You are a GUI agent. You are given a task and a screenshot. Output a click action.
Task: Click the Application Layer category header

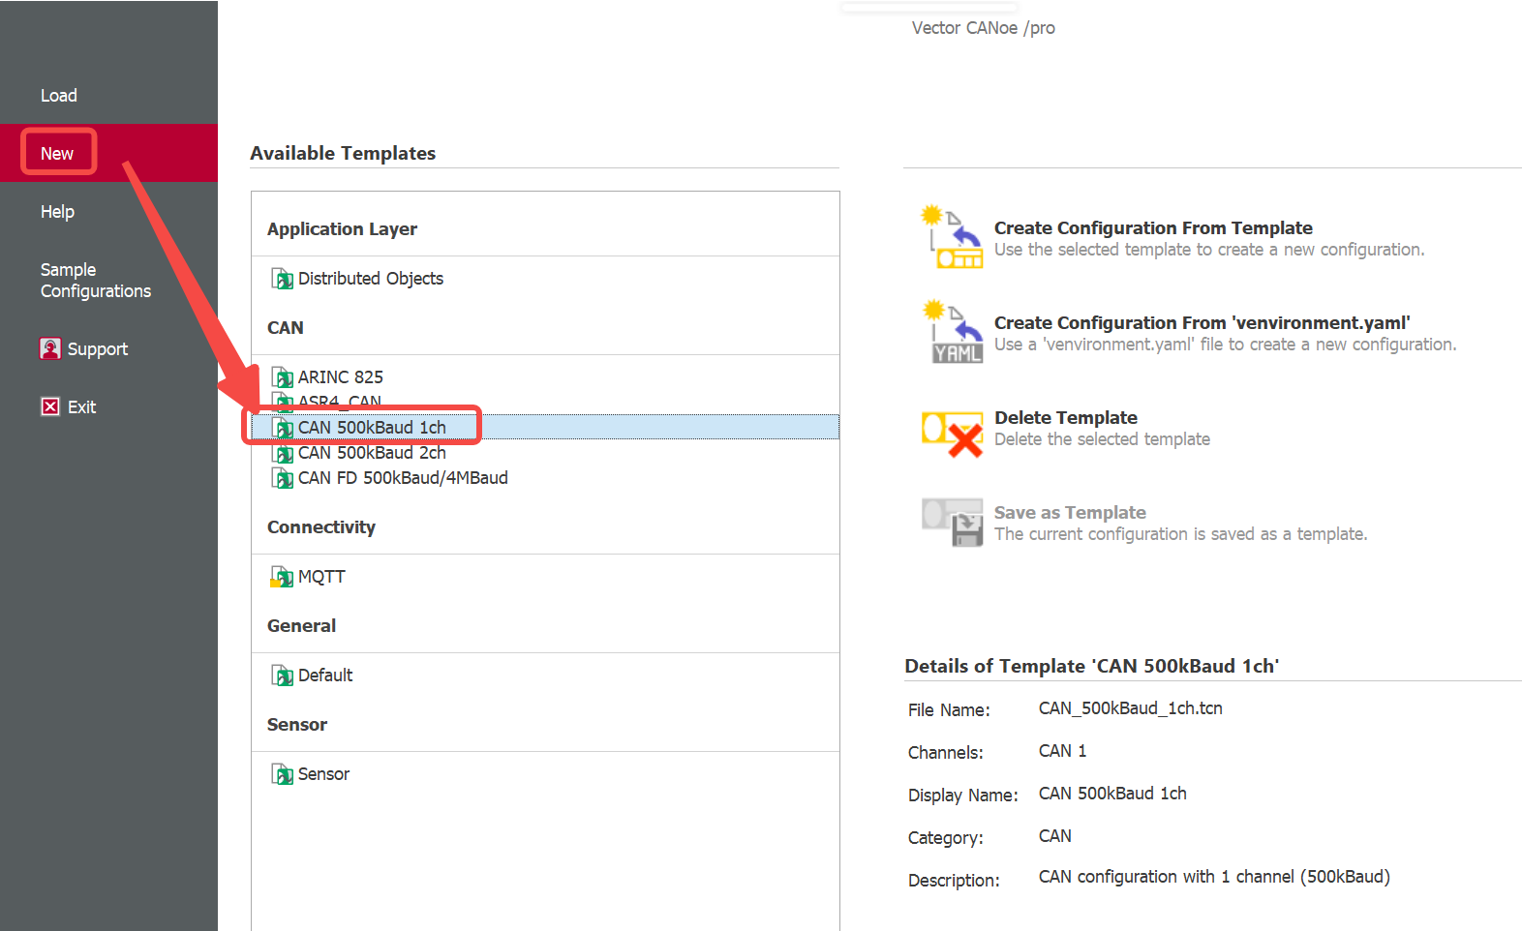coord(342,229)
